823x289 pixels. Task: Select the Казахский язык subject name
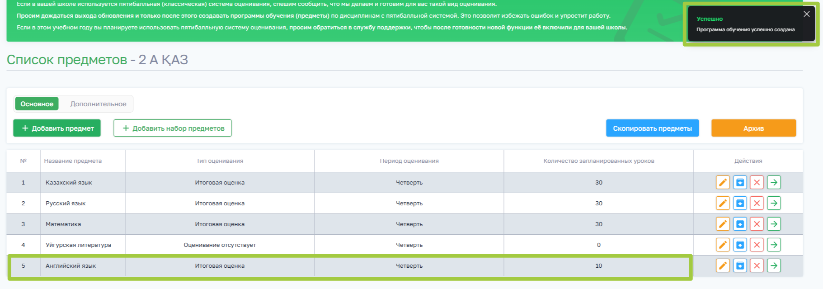[x=69, y=182]
